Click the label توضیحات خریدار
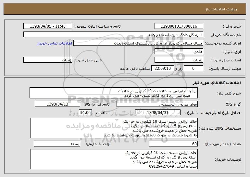Viewport: 250px width, 177px height. pyautogui.click(x=228, y=159)
